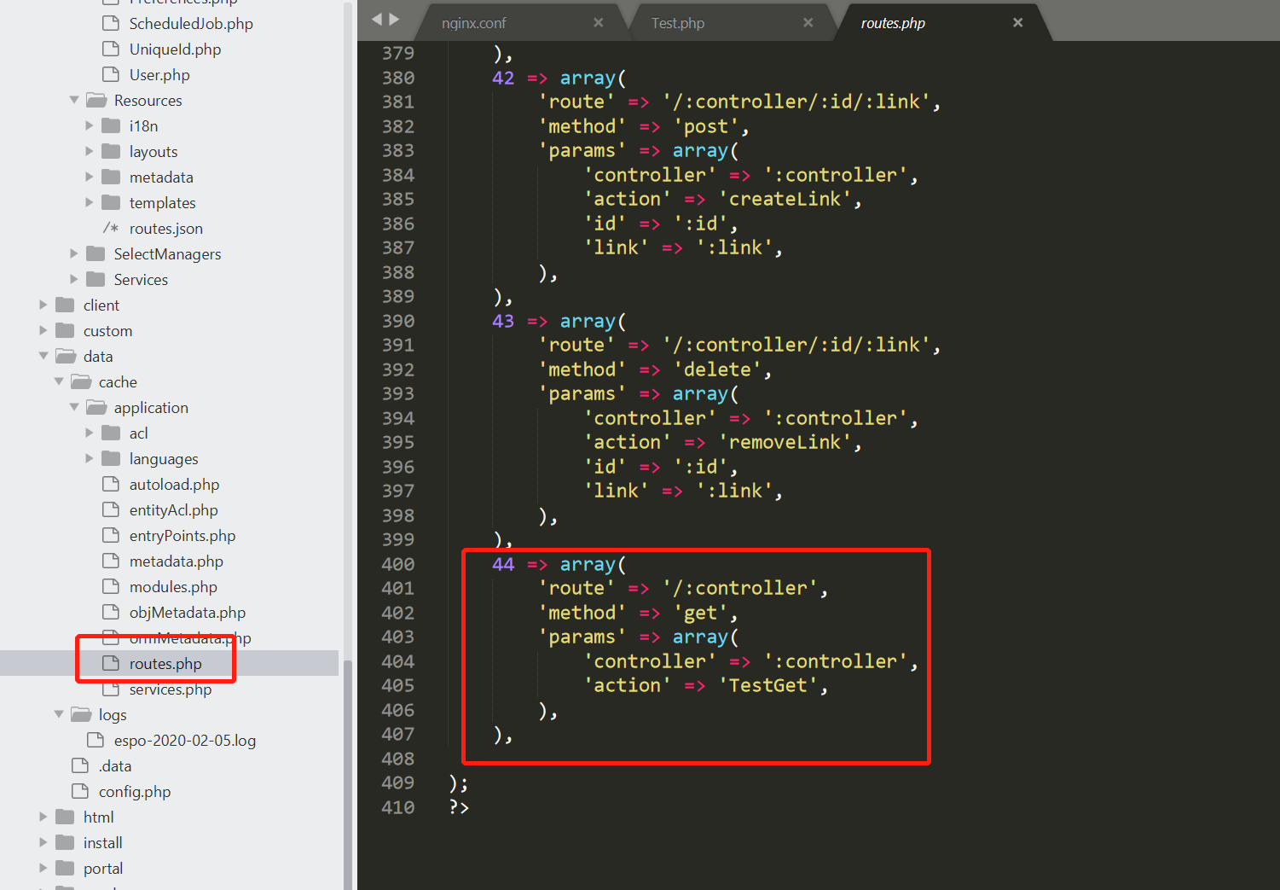
Task: Switch to the nginx.conf tab
Action: [474, 22]
